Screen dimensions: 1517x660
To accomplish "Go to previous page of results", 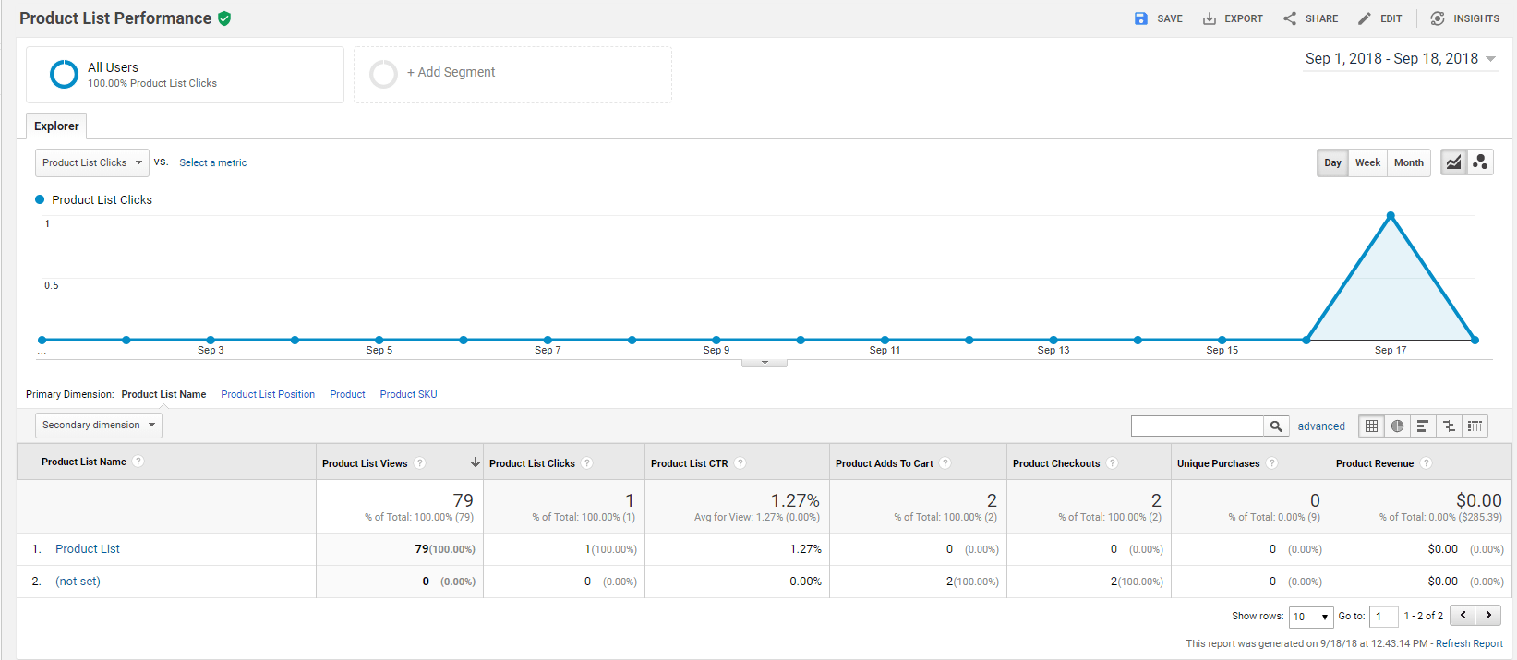I will coord(1463,615).
